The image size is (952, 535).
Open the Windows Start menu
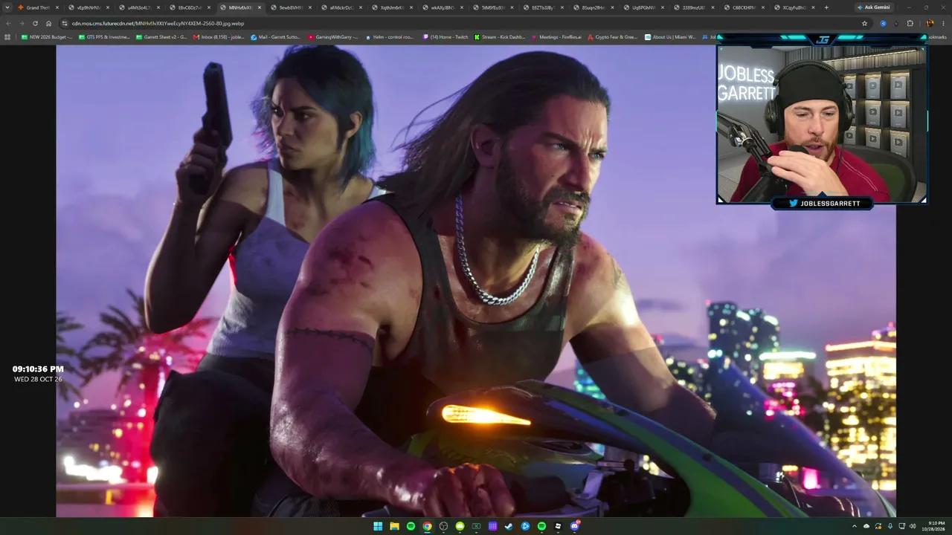378,526
